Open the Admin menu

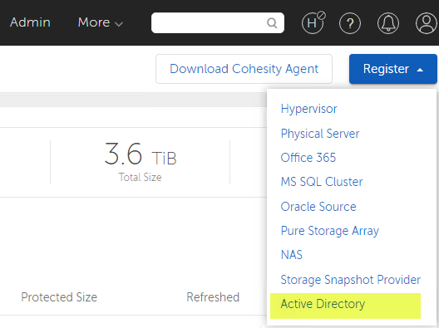click(x=30, y=22)
